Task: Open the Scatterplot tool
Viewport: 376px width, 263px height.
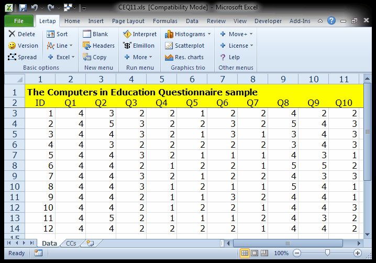Action: 169,46
